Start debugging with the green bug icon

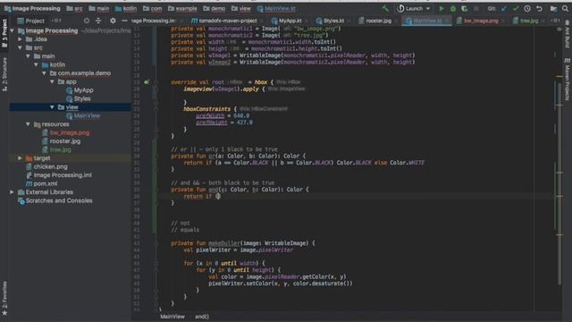pyautogui.click(x=453, y=8)
